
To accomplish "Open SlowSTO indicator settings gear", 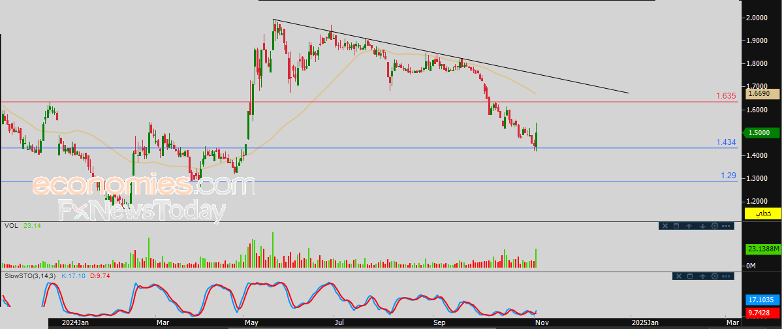I will pos(715,275).
